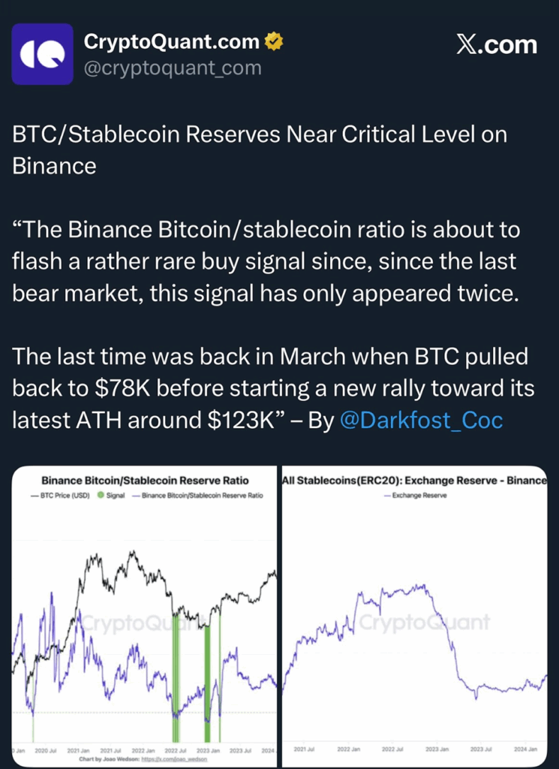The width and height of the screenshot is (559, 769).
Task: Click the Exchange Reserve legend entry
Action: pyautogui.click(x=415, y=496)
